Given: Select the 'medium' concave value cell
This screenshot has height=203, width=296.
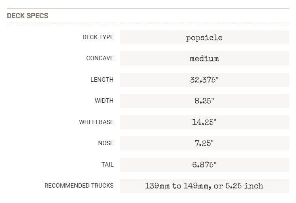Looking at the screenshot, I should (x=204, y=59).
